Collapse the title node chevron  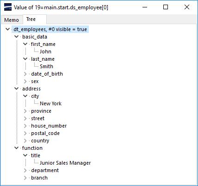pos(25,155)
